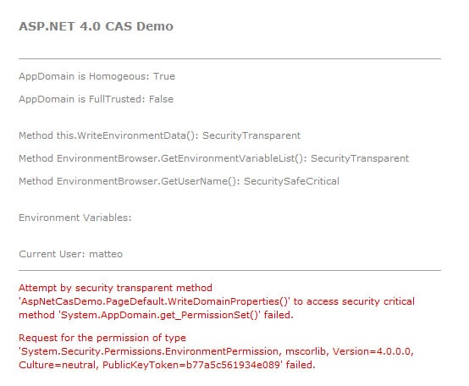Click the ASP.NET 4.0 CAS Demo heading

coord(96,26)
